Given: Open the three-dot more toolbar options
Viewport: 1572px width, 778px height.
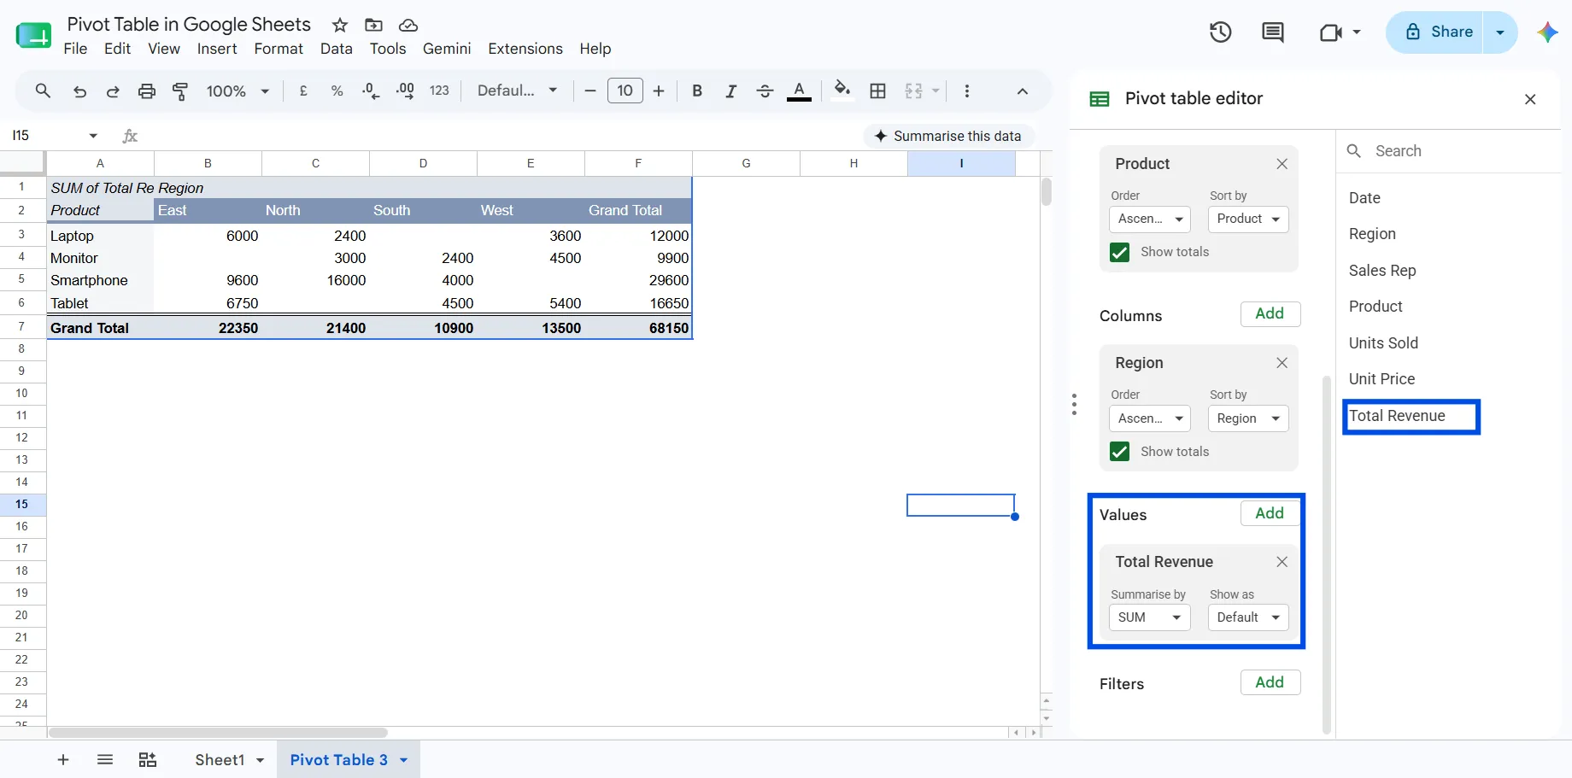Looking at the screenshot, I should (x=967, y=91).
